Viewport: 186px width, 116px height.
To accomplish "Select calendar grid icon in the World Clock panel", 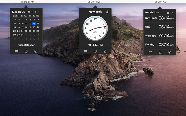I will tap(150, 52).
